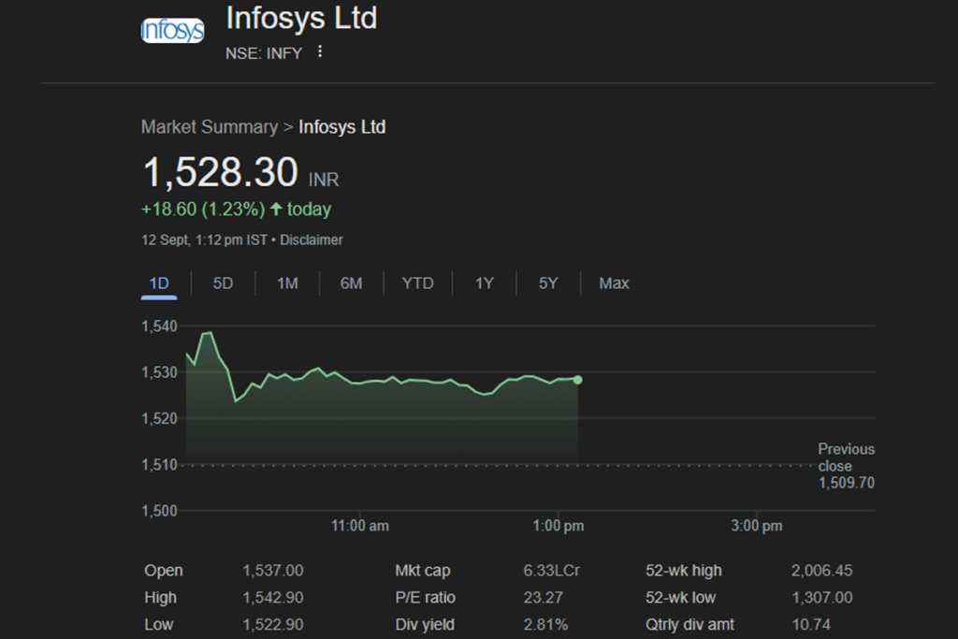Click the morning peak on the price line
Screen dimensions: 958x639
pyautogui.click(x=208, y=332)
